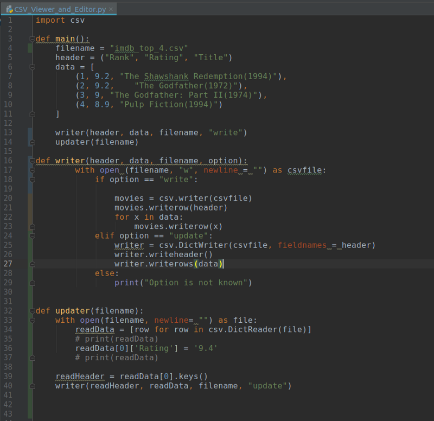The width and height of the screenshot is (434, 421).
Task: Collapse the def writer function fold
Action: 33,161
